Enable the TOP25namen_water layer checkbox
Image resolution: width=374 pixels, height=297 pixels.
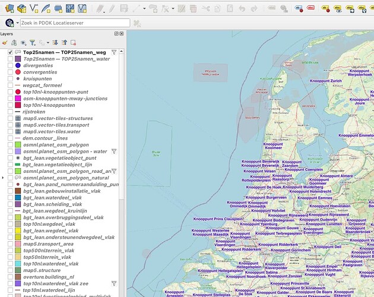(x=10, y=59)
